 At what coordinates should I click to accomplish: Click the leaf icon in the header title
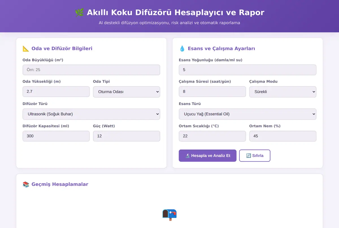point(79,12)
